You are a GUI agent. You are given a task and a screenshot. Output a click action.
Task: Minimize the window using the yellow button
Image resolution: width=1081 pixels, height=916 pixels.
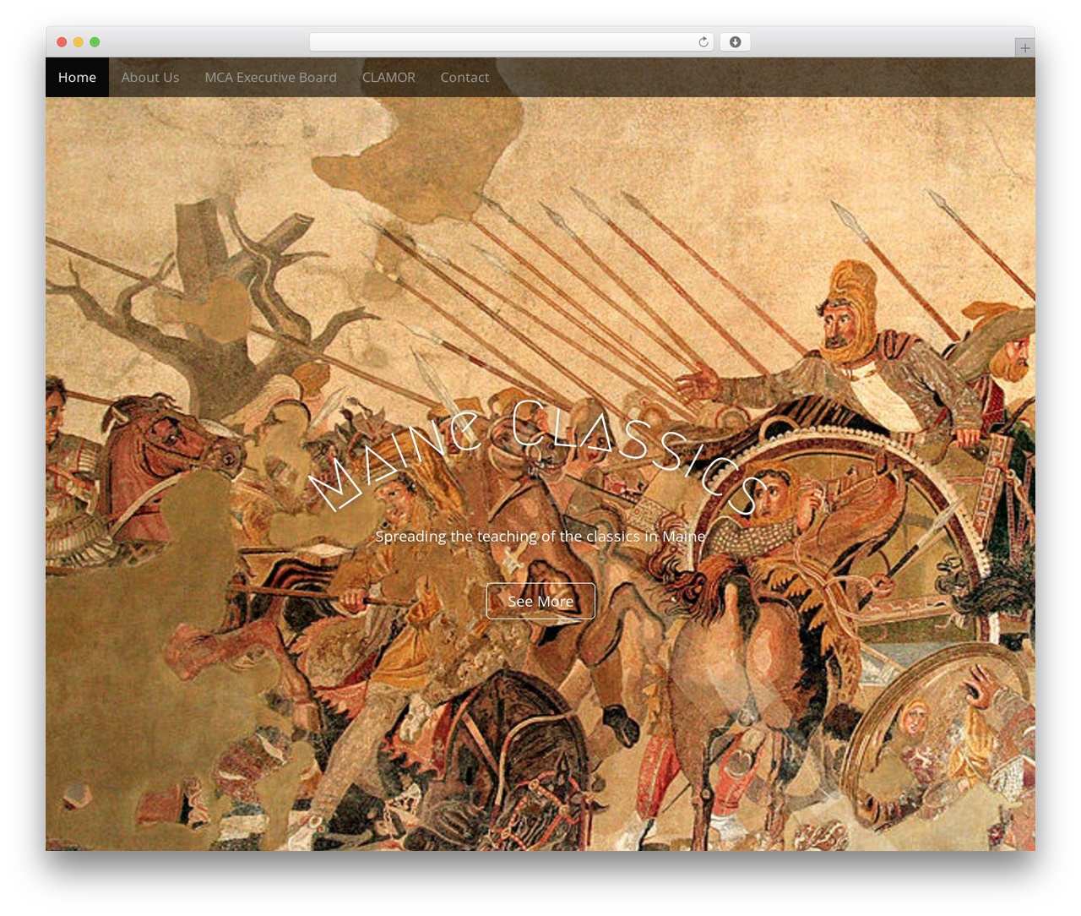click(x=78, y=42)
